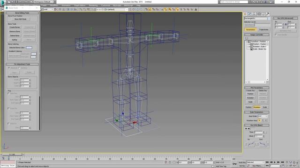Click the object name input field
300x168 pixels.
pyautogui.click(x=255, y=19)
